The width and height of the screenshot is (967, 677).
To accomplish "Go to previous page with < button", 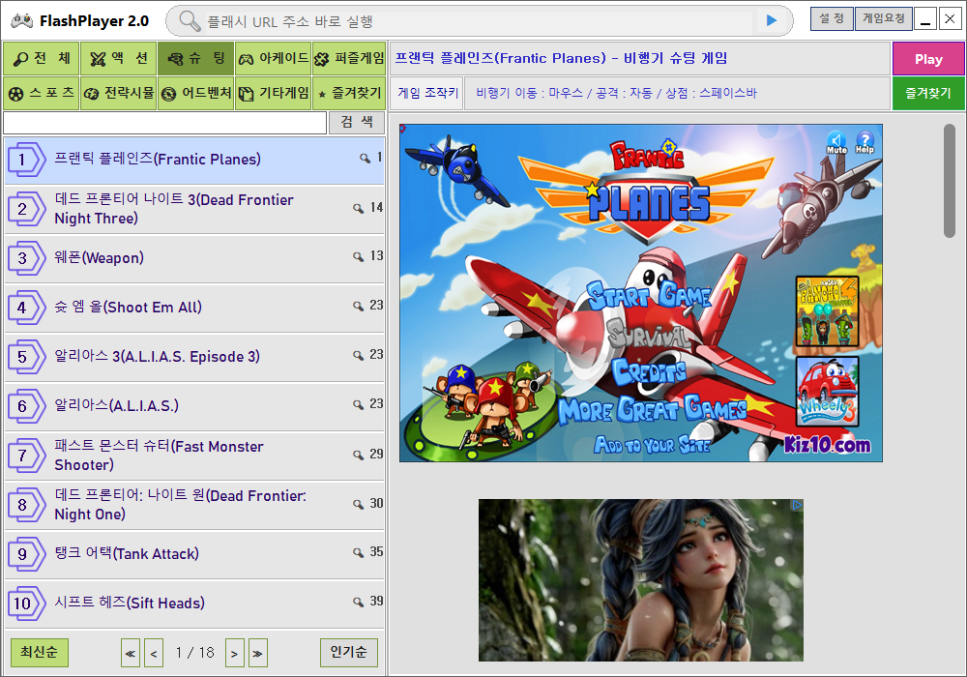I will pos(154,654).
